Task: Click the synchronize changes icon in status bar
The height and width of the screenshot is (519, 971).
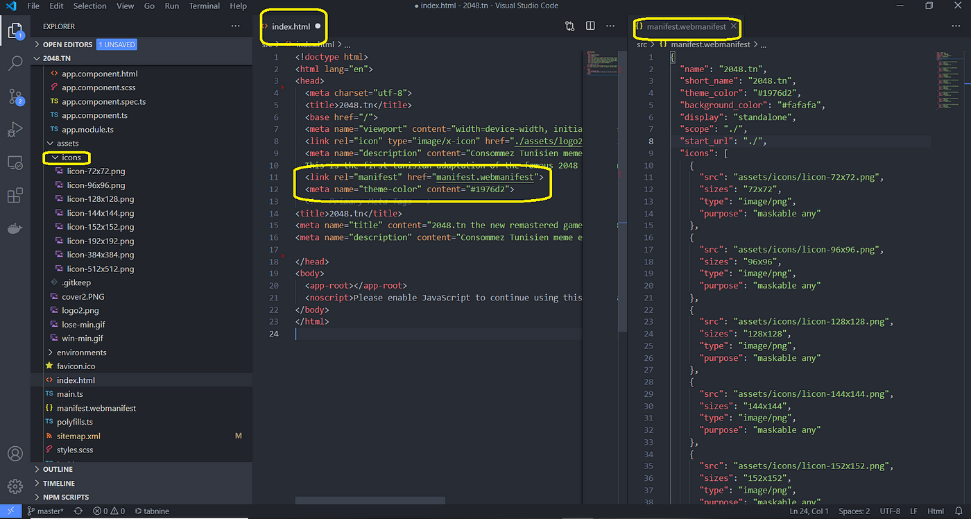Action: pyautogui.click(x=78, y=511)
